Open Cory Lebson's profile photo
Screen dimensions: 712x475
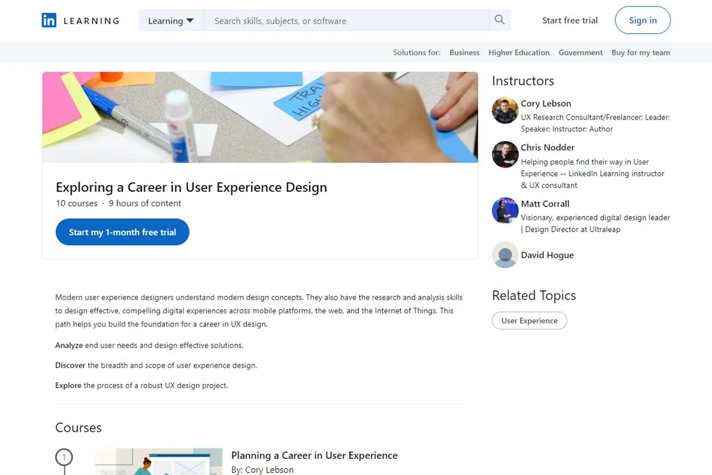tap(505, 110)
